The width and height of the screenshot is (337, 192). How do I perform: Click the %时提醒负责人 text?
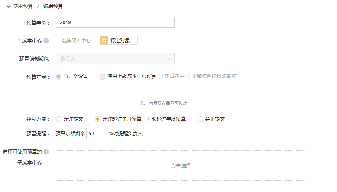pyautogui.click(x=126, y=133)
